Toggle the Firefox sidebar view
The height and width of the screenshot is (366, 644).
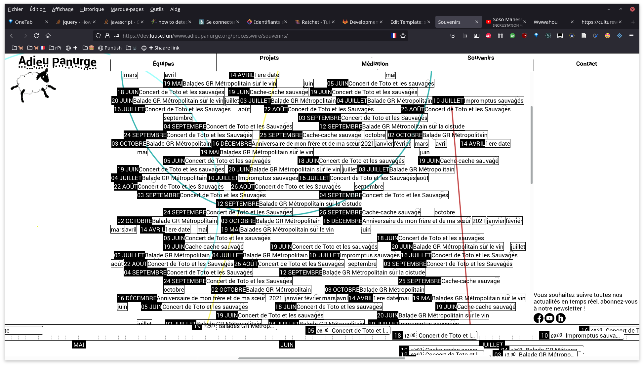(477, 36)
